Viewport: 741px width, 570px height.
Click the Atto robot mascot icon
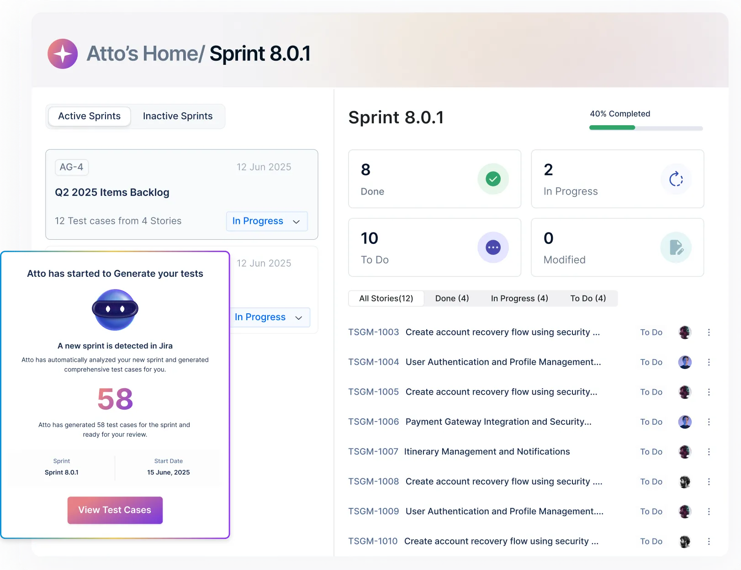click(x=115, y=310)
